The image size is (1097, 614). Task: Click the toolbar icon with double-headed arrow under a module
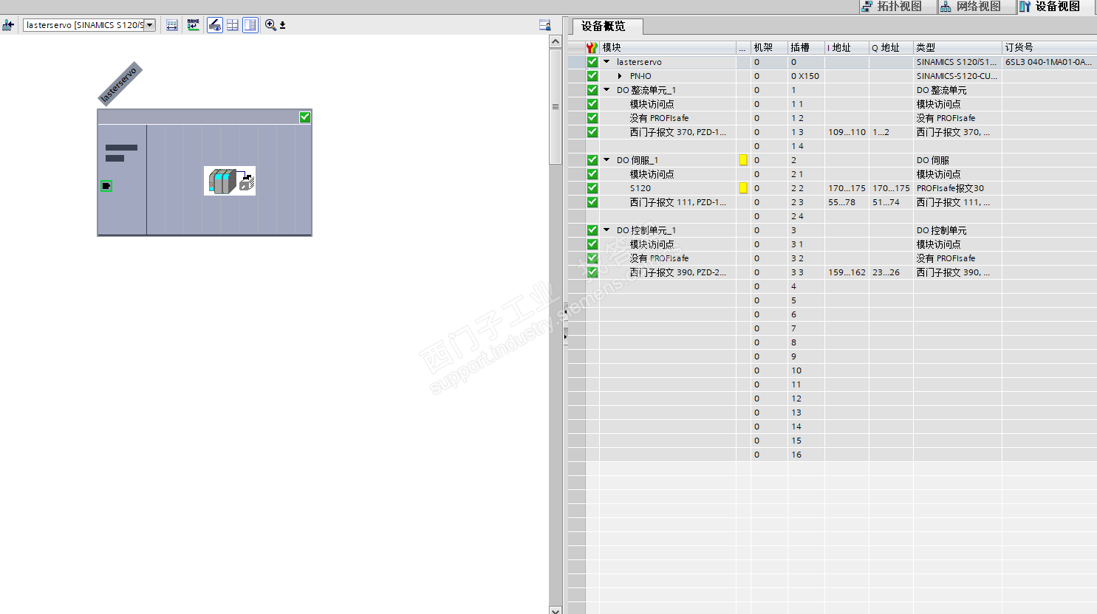tap(172, 25)
